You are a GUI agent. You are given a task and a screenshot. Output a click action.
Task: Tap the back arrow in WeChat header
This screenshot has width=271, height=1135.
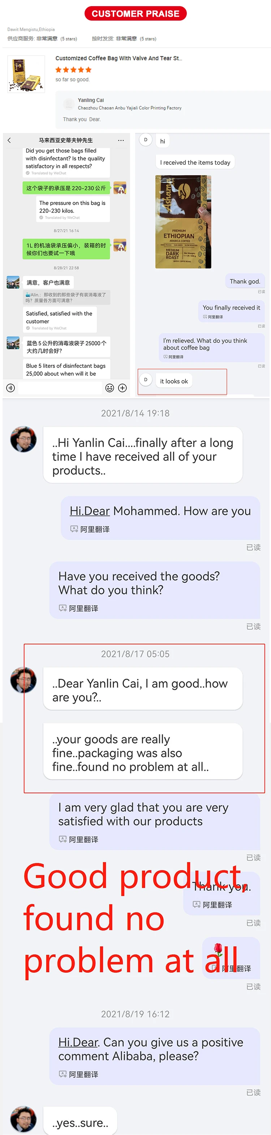[9, 140]
